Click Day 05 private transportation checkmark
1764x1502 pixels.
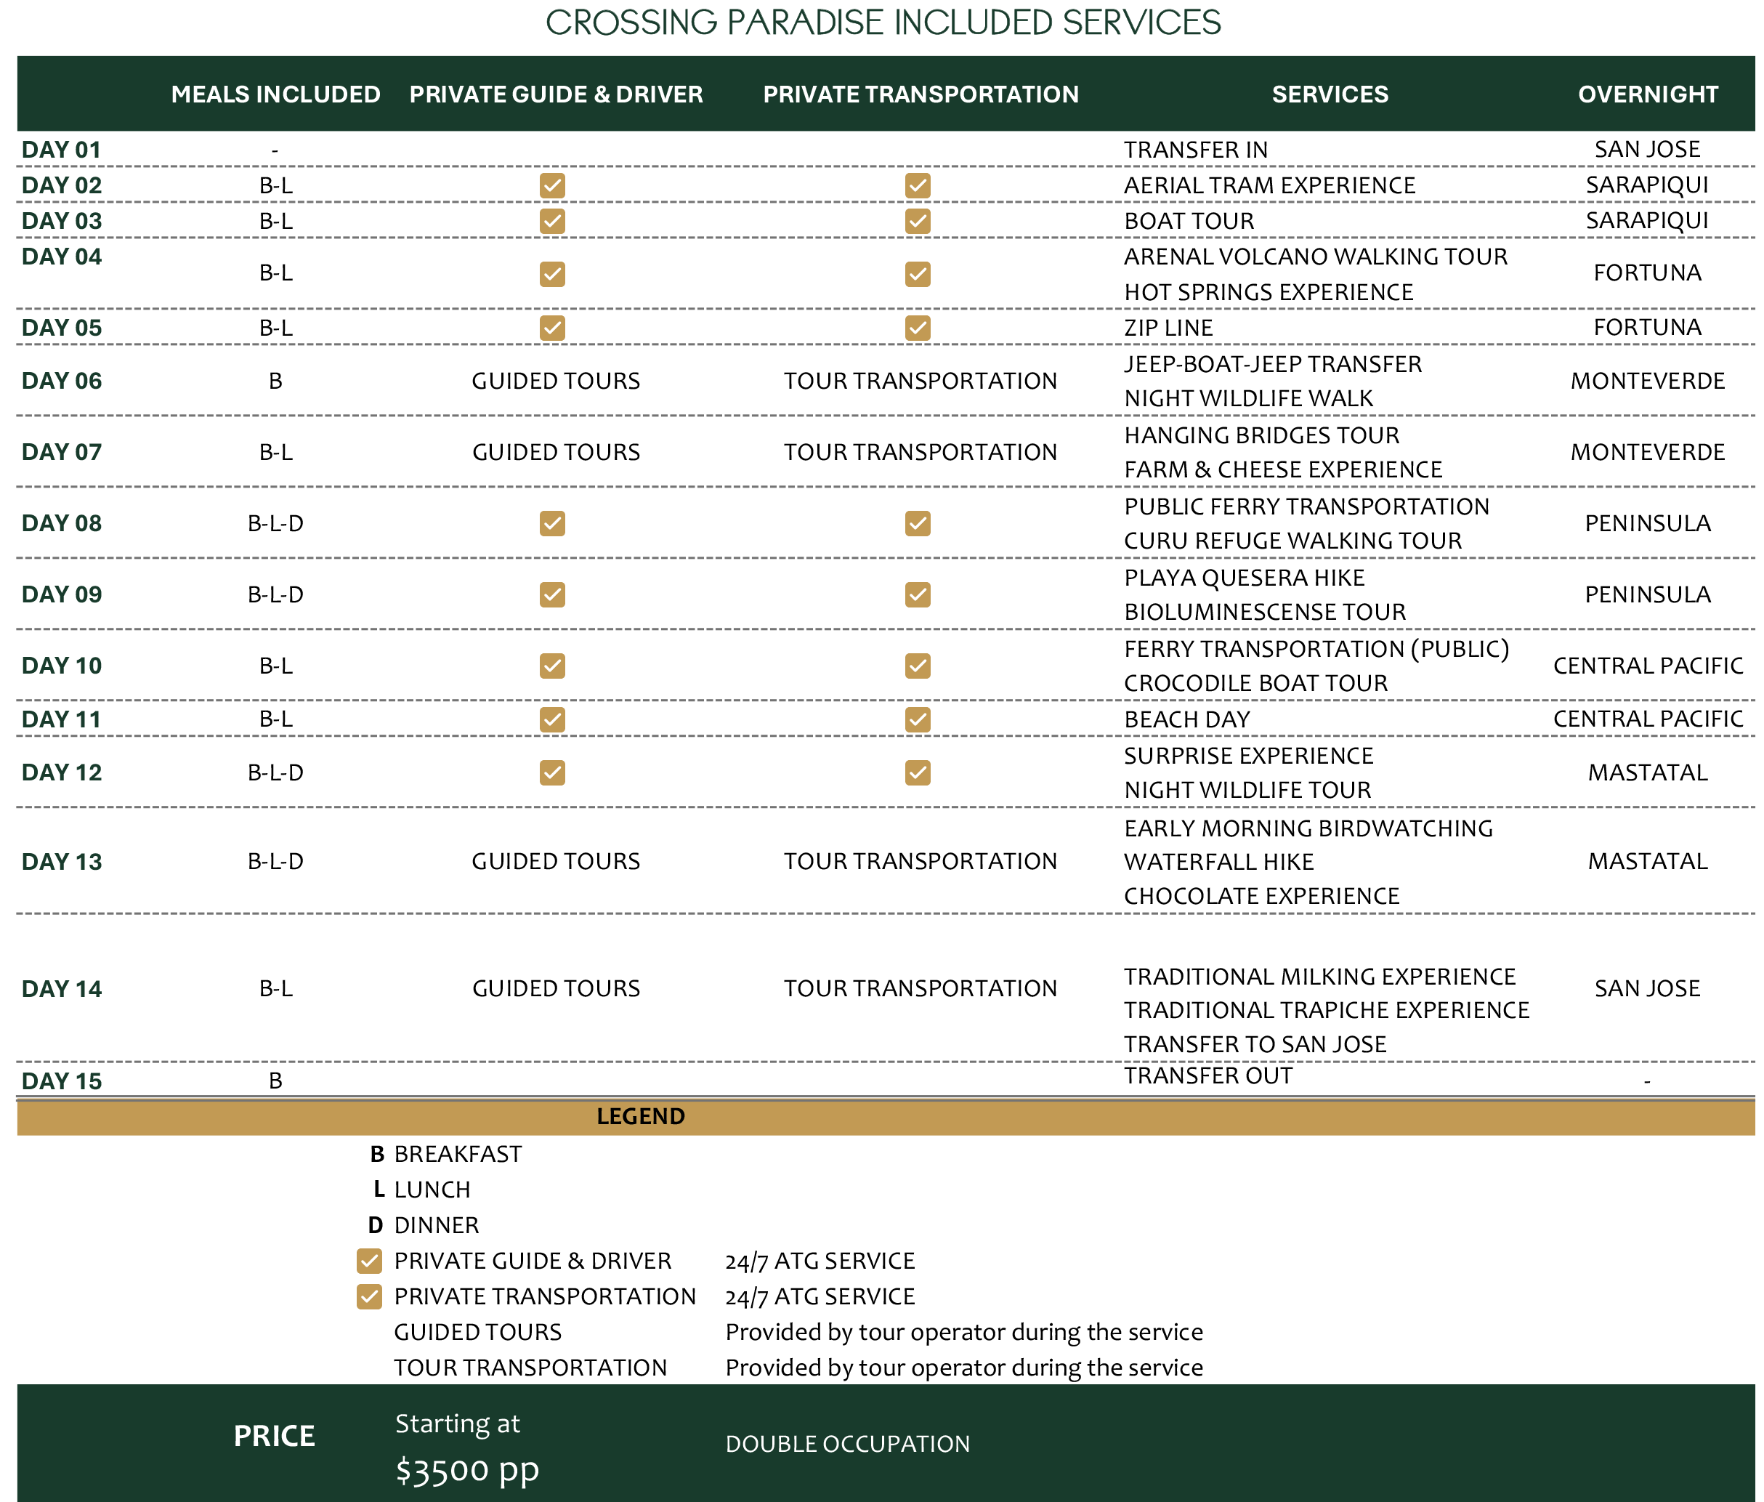coord(918,328)
